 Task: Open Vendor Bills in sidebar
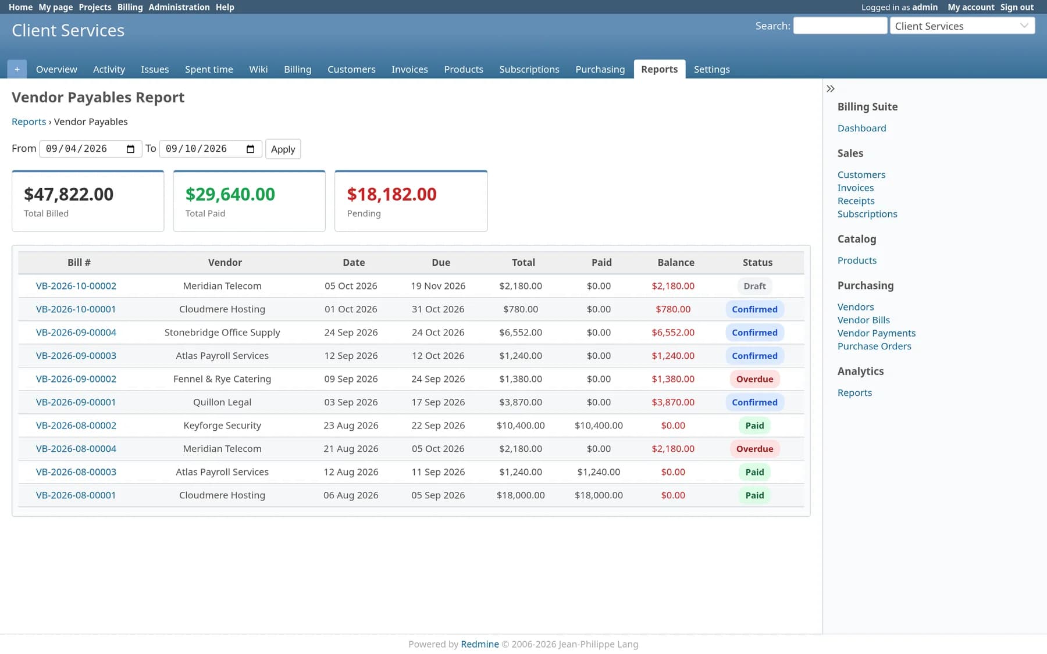point(863,320)
